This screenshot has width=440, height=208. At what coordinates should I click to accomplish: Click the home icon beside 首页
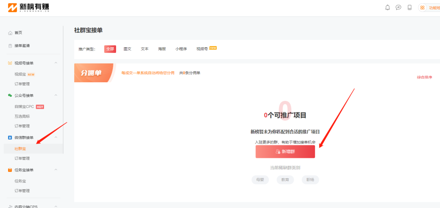click(x=10, y=33)
